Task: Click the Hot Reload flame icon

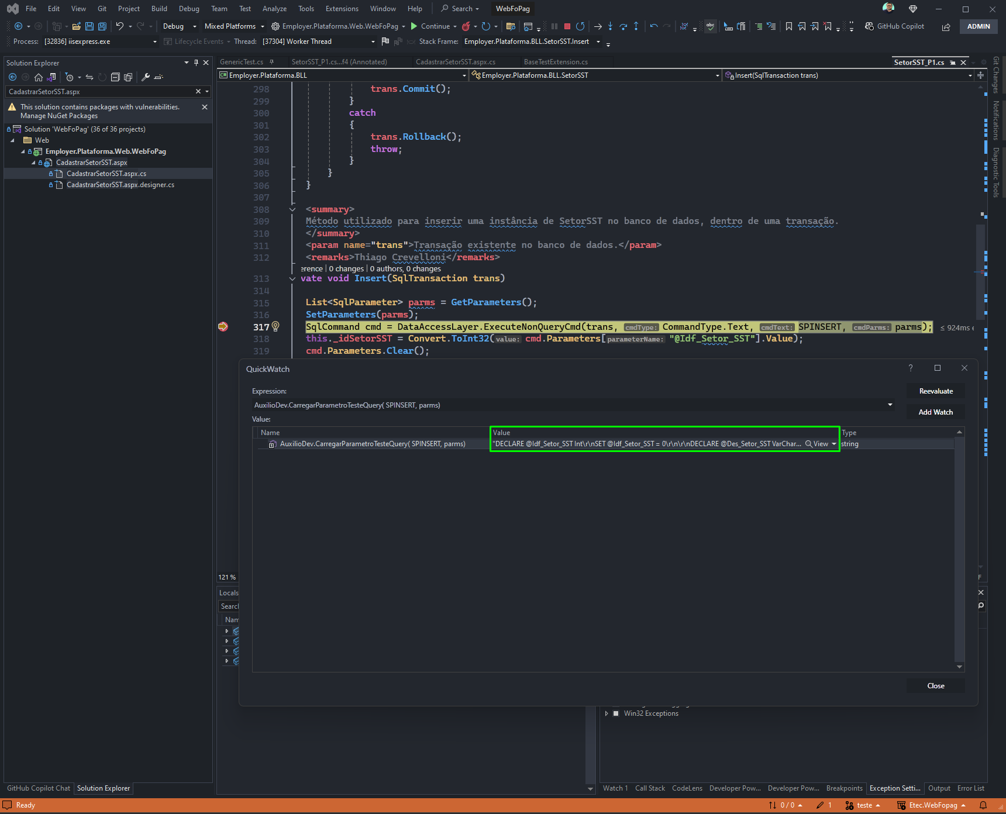Action: point(466,26)
